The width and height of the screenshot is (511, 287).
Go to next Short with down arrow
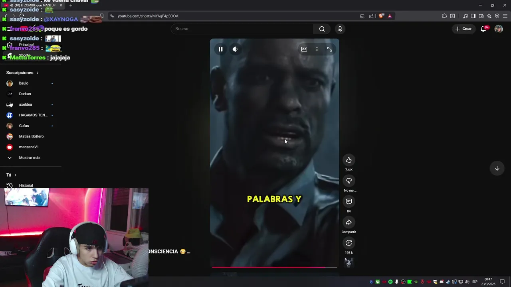point(497,168)
